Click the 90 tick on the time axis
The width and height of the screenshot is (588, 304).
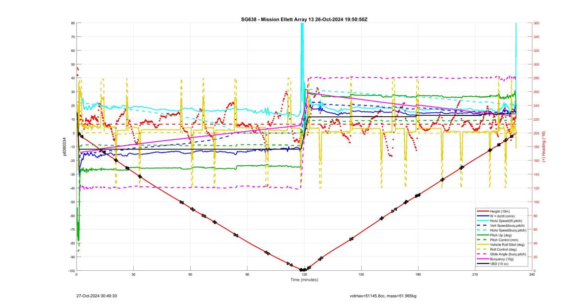pyautogui.click(x=247, y=275)
